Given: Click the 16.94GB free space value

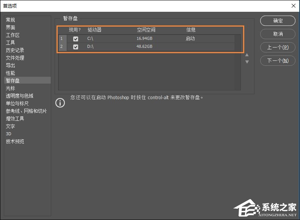Looking at the screenshot, I should (x=145, y=38).
